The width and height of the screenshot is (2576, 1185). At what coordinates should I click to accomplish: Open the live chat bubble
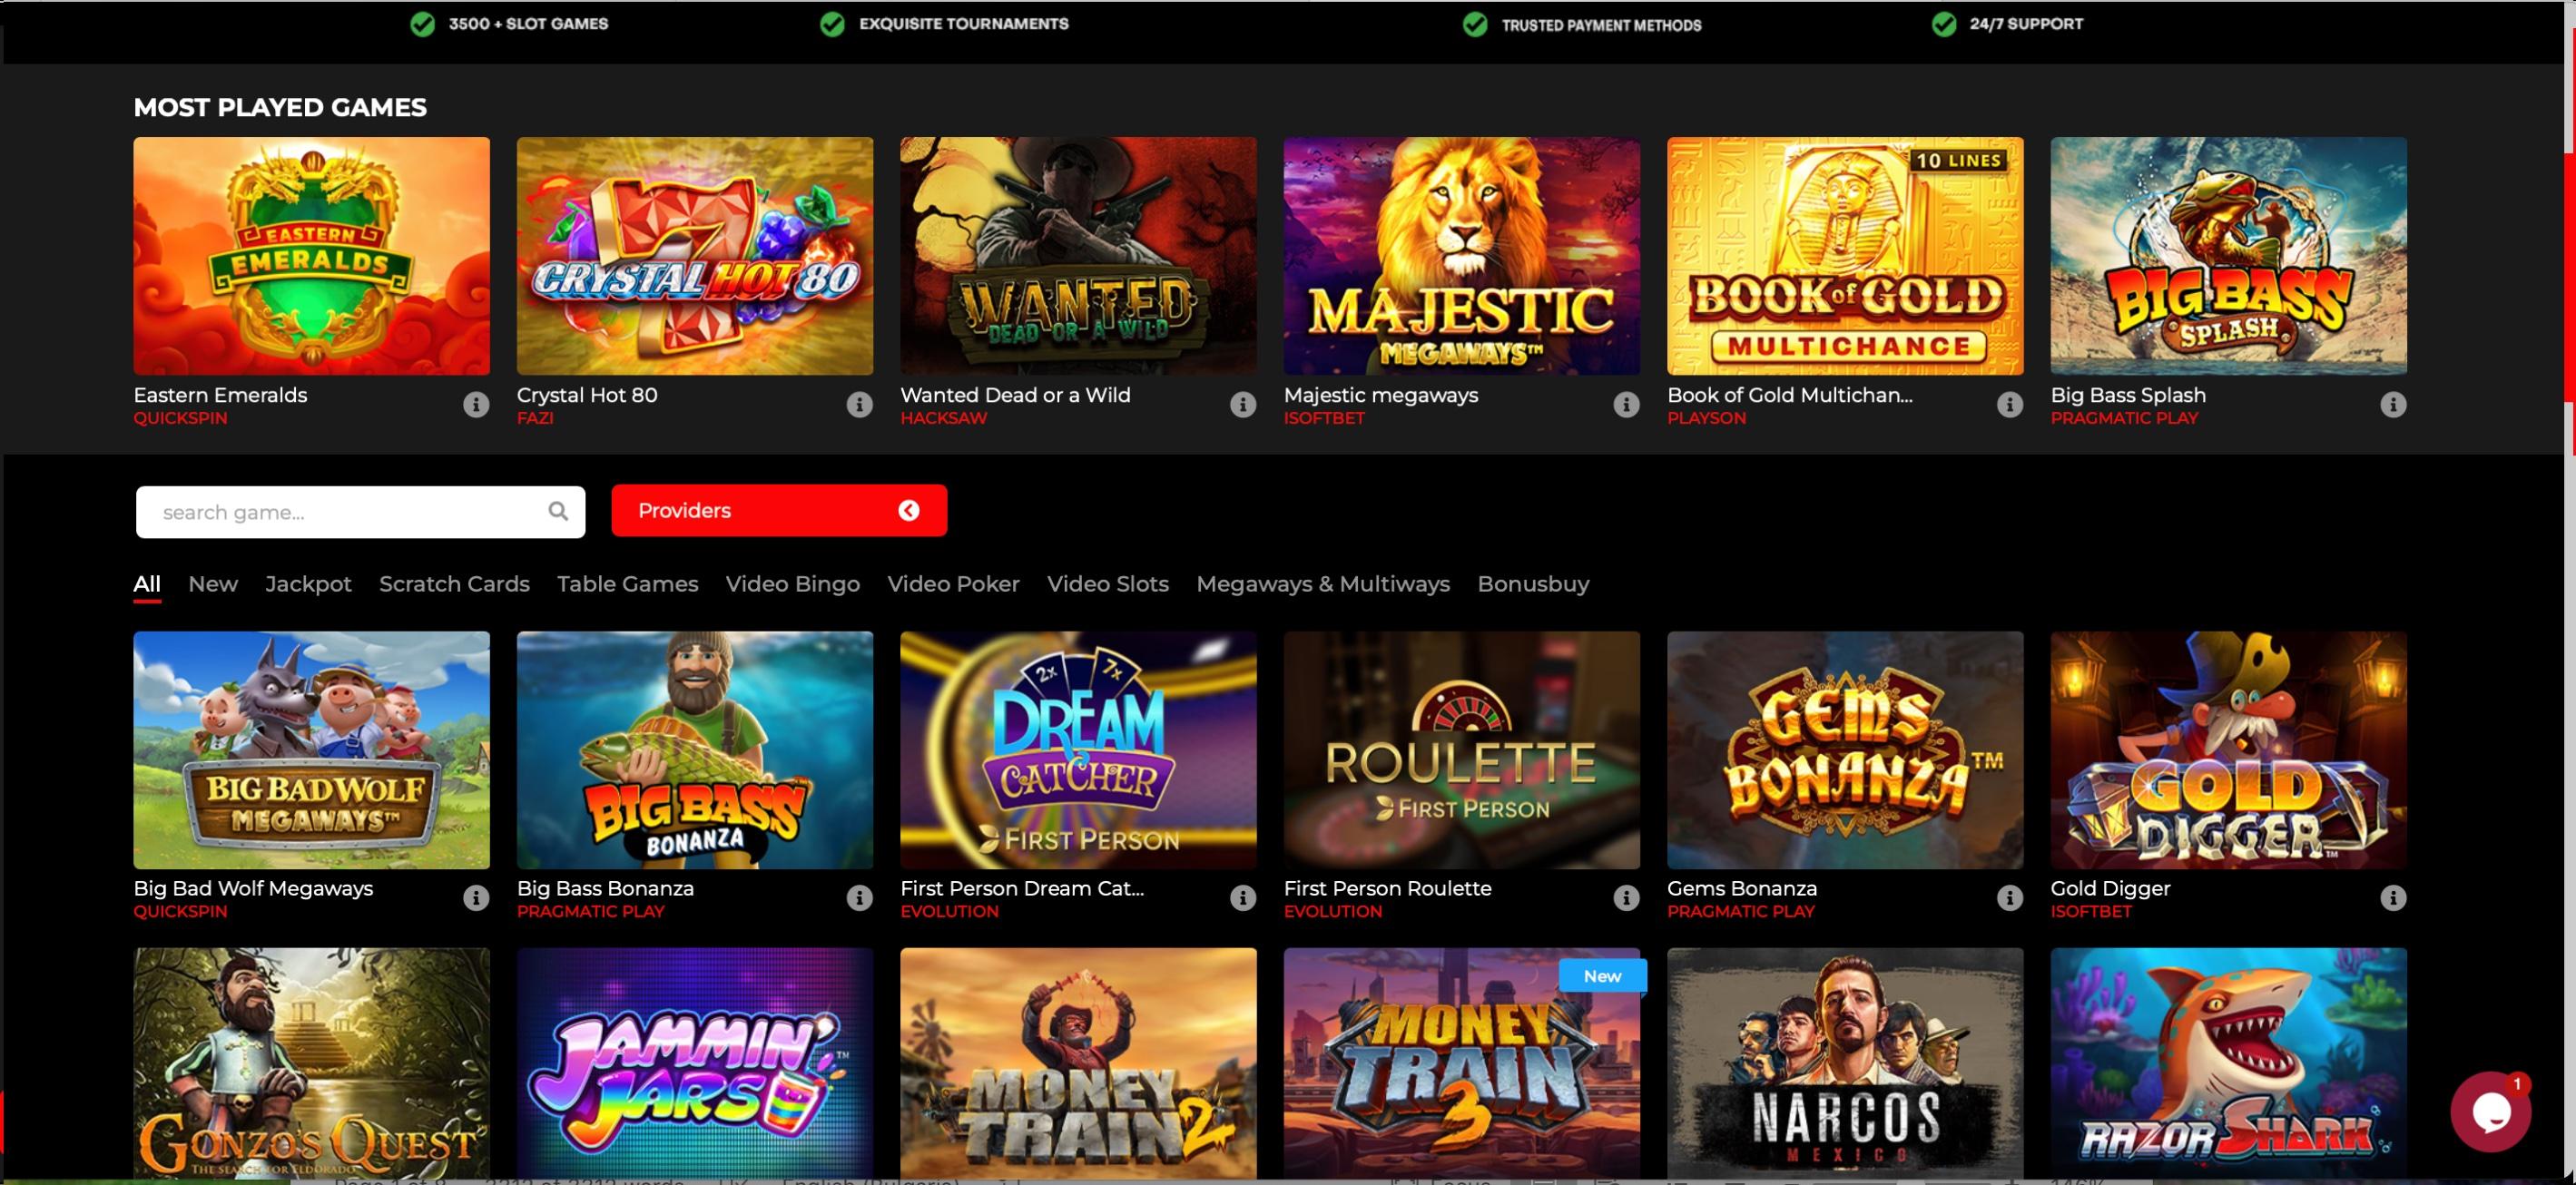click(x=2490, y=1111)
